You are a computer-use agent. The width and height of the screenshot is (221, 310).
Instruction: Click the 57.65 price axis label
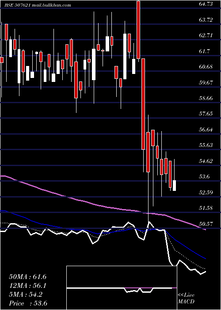pyautogui.click(x=206, y=114)
